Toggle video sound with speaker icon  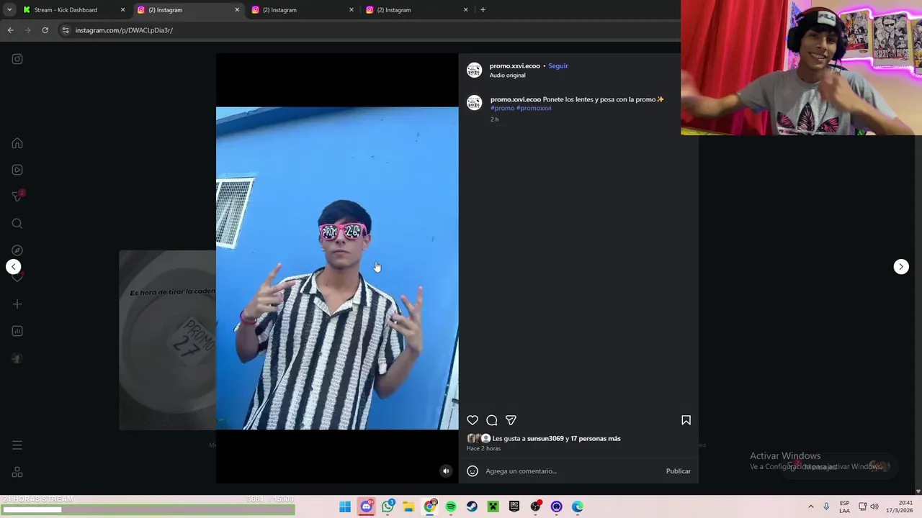[x=446, y=471]
